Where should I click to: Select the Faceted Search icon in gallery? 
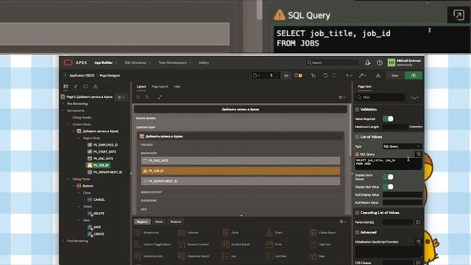(226, 244)
